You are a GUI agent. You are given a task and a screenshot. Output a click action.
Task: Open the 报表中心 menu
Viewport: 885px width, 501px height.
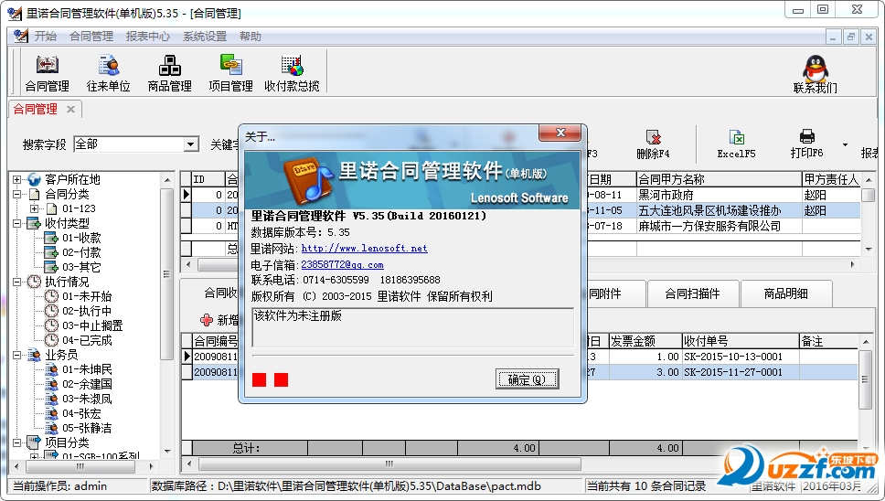148,36
